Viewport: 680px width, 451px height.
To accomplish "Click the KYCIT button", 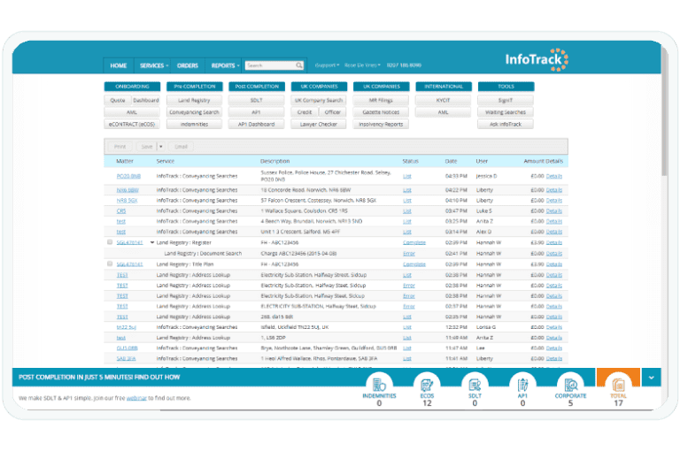I will click(444, 100).
